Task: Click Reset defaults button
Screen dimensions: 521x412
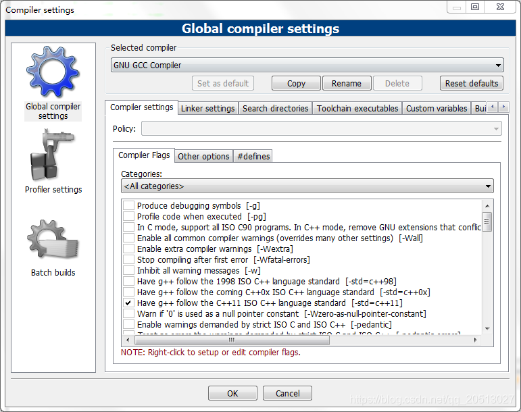Action: (472, 83)
